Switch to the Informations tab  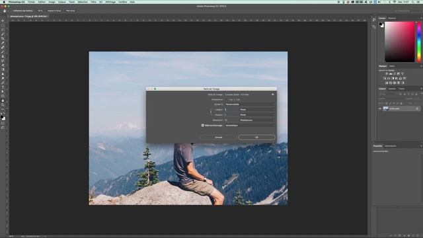(391, 146)
